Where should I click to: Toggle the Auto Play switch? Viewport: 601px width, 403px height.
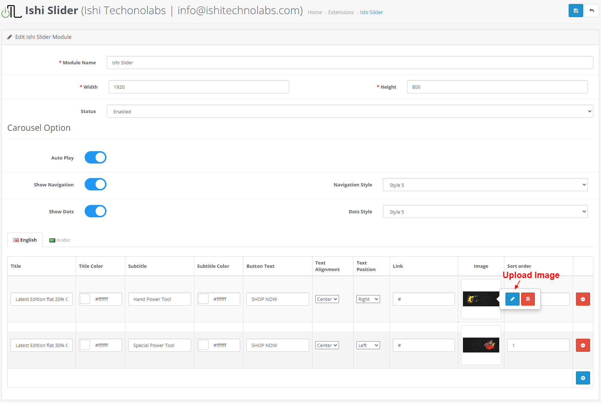[x=96, y=158]
